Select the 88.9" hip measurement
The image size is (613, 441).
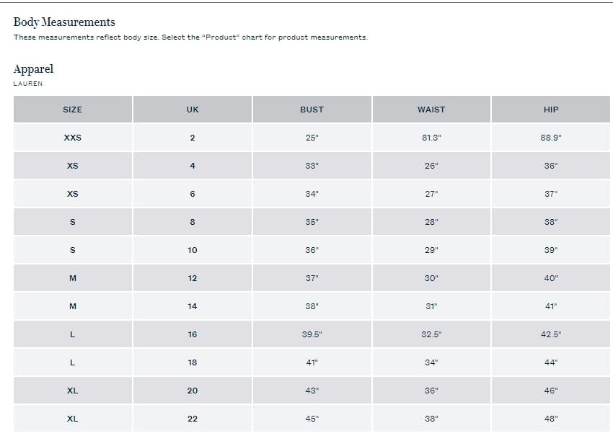[551, 138]
